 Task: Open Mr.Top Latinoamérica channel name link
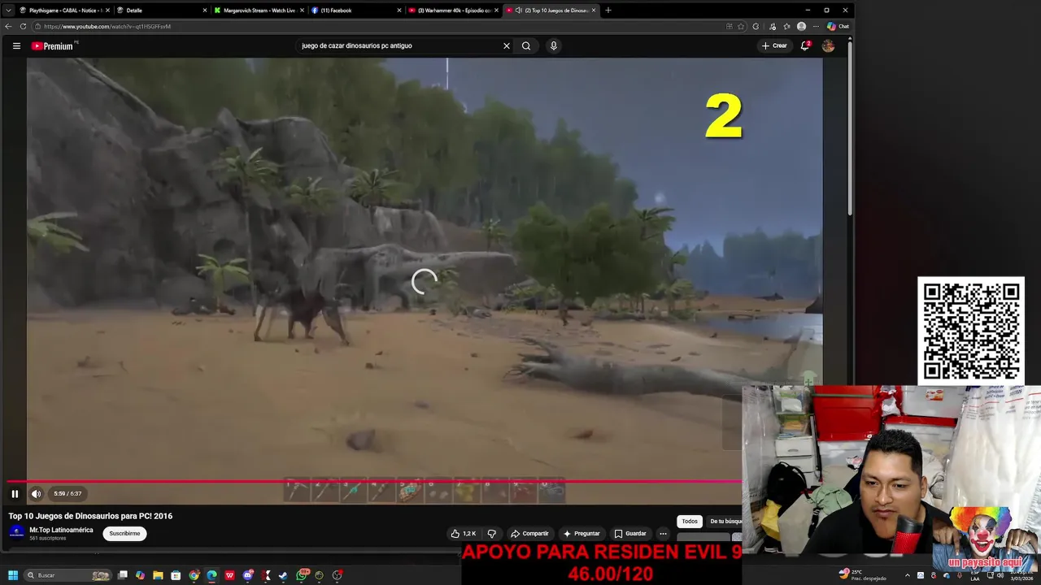click(x=61, y=530)
